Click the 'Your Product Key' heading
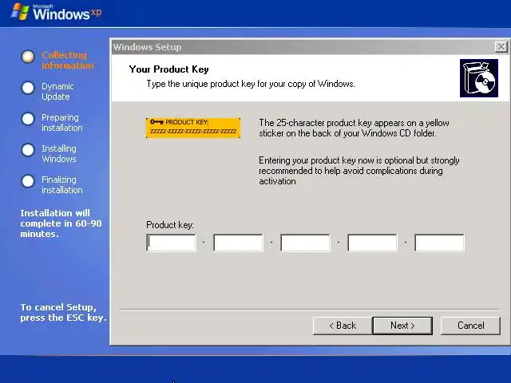511x383 pixels. coord(168,69)
